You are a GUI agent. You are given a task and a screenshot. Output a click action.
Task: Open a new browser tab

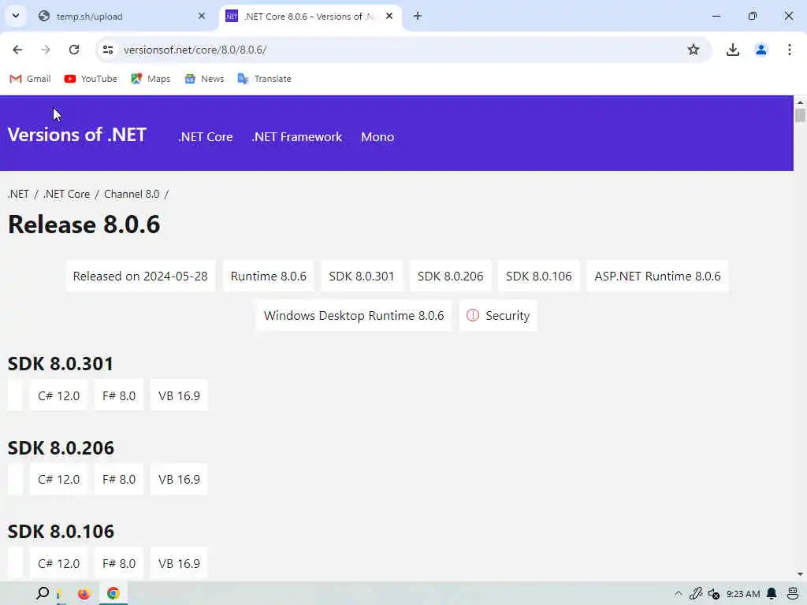tap(418, 16)
